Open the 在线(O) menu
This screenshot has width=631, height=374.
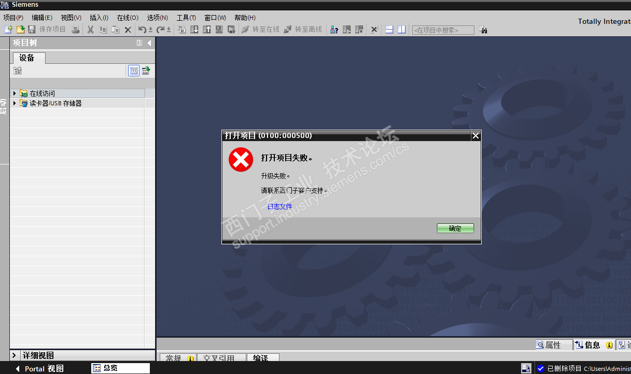click(x=128, y=18)
